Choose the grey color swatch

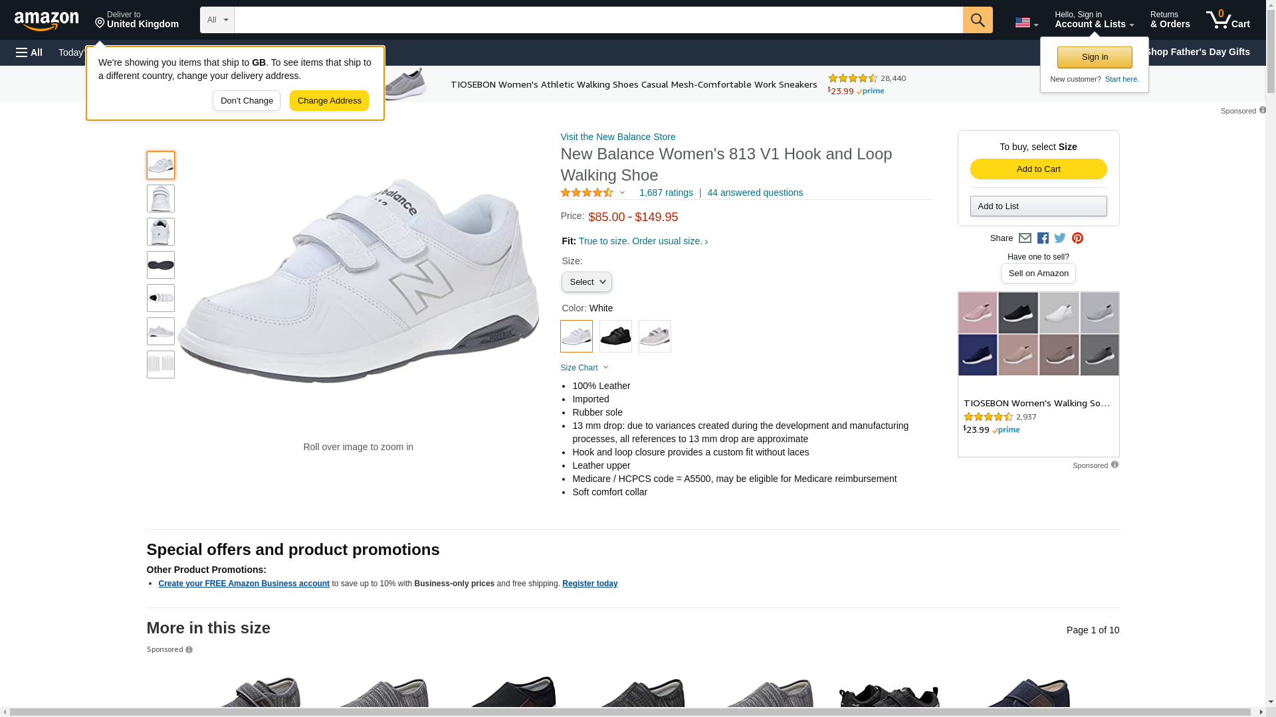655,337
